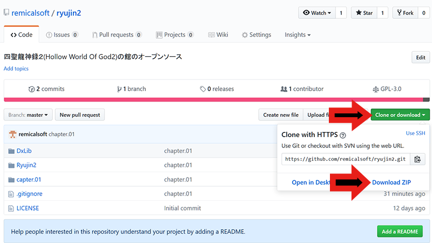Click the Ryujin2 folder icon
The width and height of the screenshot is (432, 243).
click(11, 165)
